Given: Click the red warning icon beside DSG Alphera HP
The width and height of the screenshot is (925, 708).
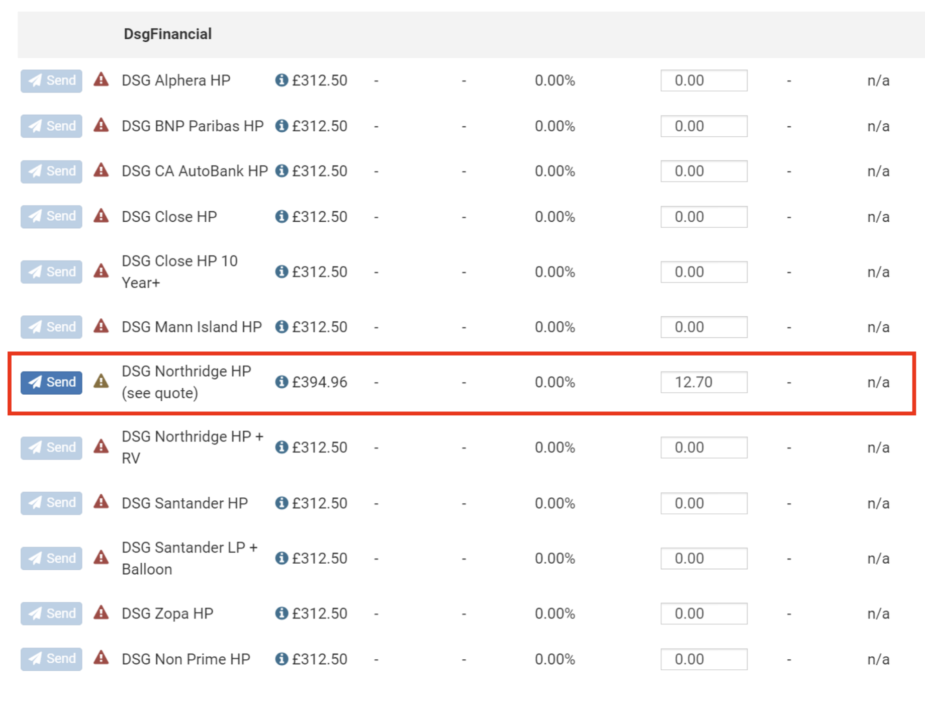Looking at the screenshot, I should (101, 80).
